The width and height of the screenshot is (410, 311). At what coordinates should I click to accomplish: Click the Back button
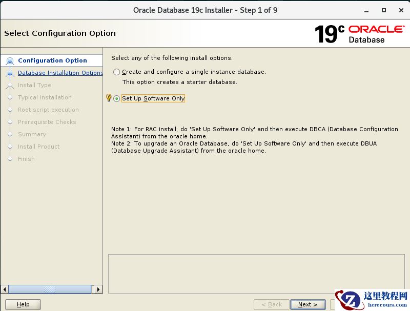click(x=272, y=304)
